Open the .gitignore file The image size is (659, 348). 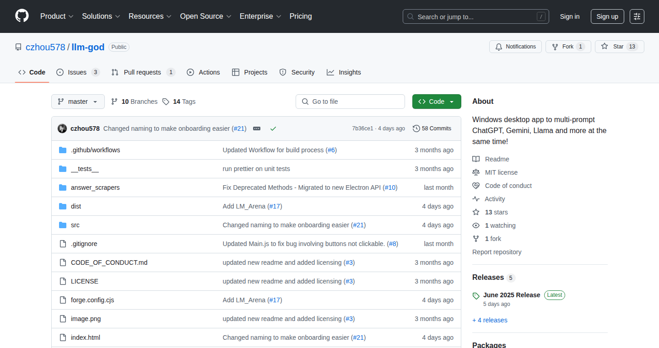[84, 244]
